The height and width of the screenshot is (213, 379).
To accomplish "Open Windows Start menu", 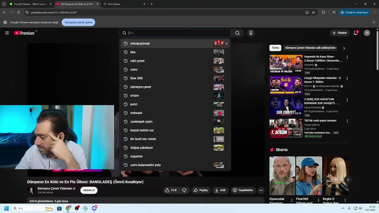I will (6, 208).
